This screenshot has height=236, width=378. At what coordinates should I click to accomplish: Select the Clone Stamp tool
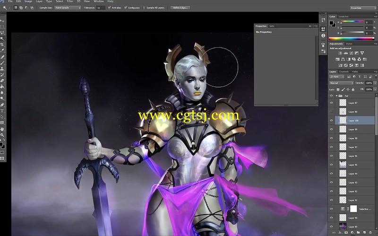tap(2, 69)
